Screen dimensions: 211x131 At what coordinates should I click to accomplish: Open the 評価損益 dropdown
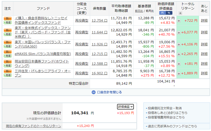click(x=126, y=106)
